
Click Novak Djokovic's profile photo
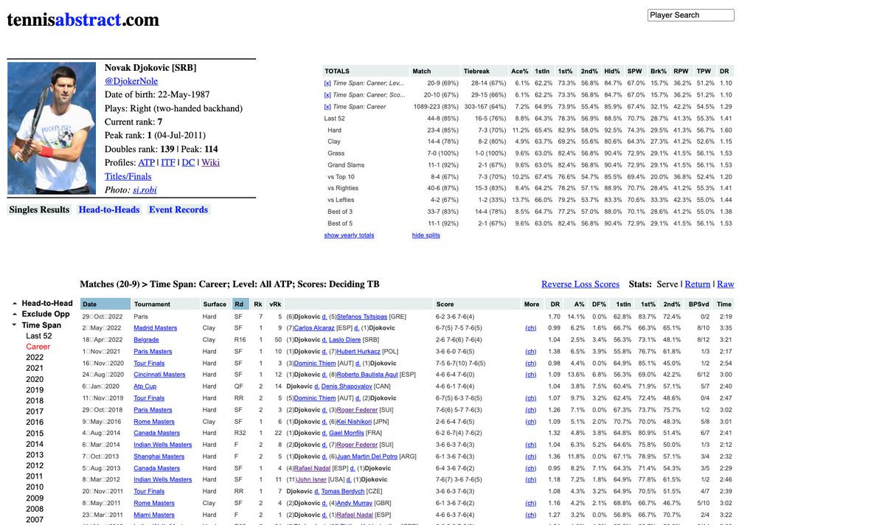[52, 128]
